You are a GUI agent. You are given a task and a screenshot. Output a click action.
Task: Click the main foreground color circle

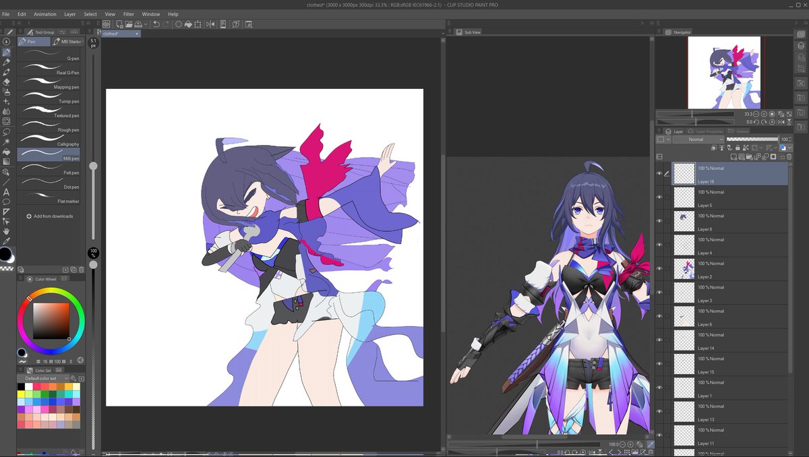coord(5,254)
